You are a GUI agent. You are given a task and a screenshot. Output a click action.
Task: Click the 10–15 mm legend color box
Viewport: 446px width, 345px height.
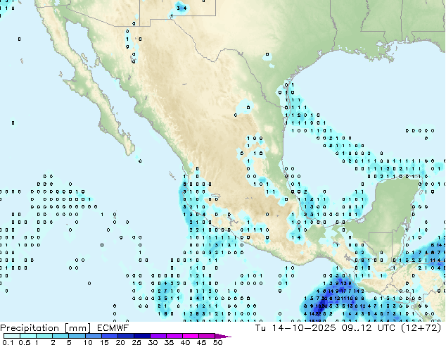click(93, 336)
